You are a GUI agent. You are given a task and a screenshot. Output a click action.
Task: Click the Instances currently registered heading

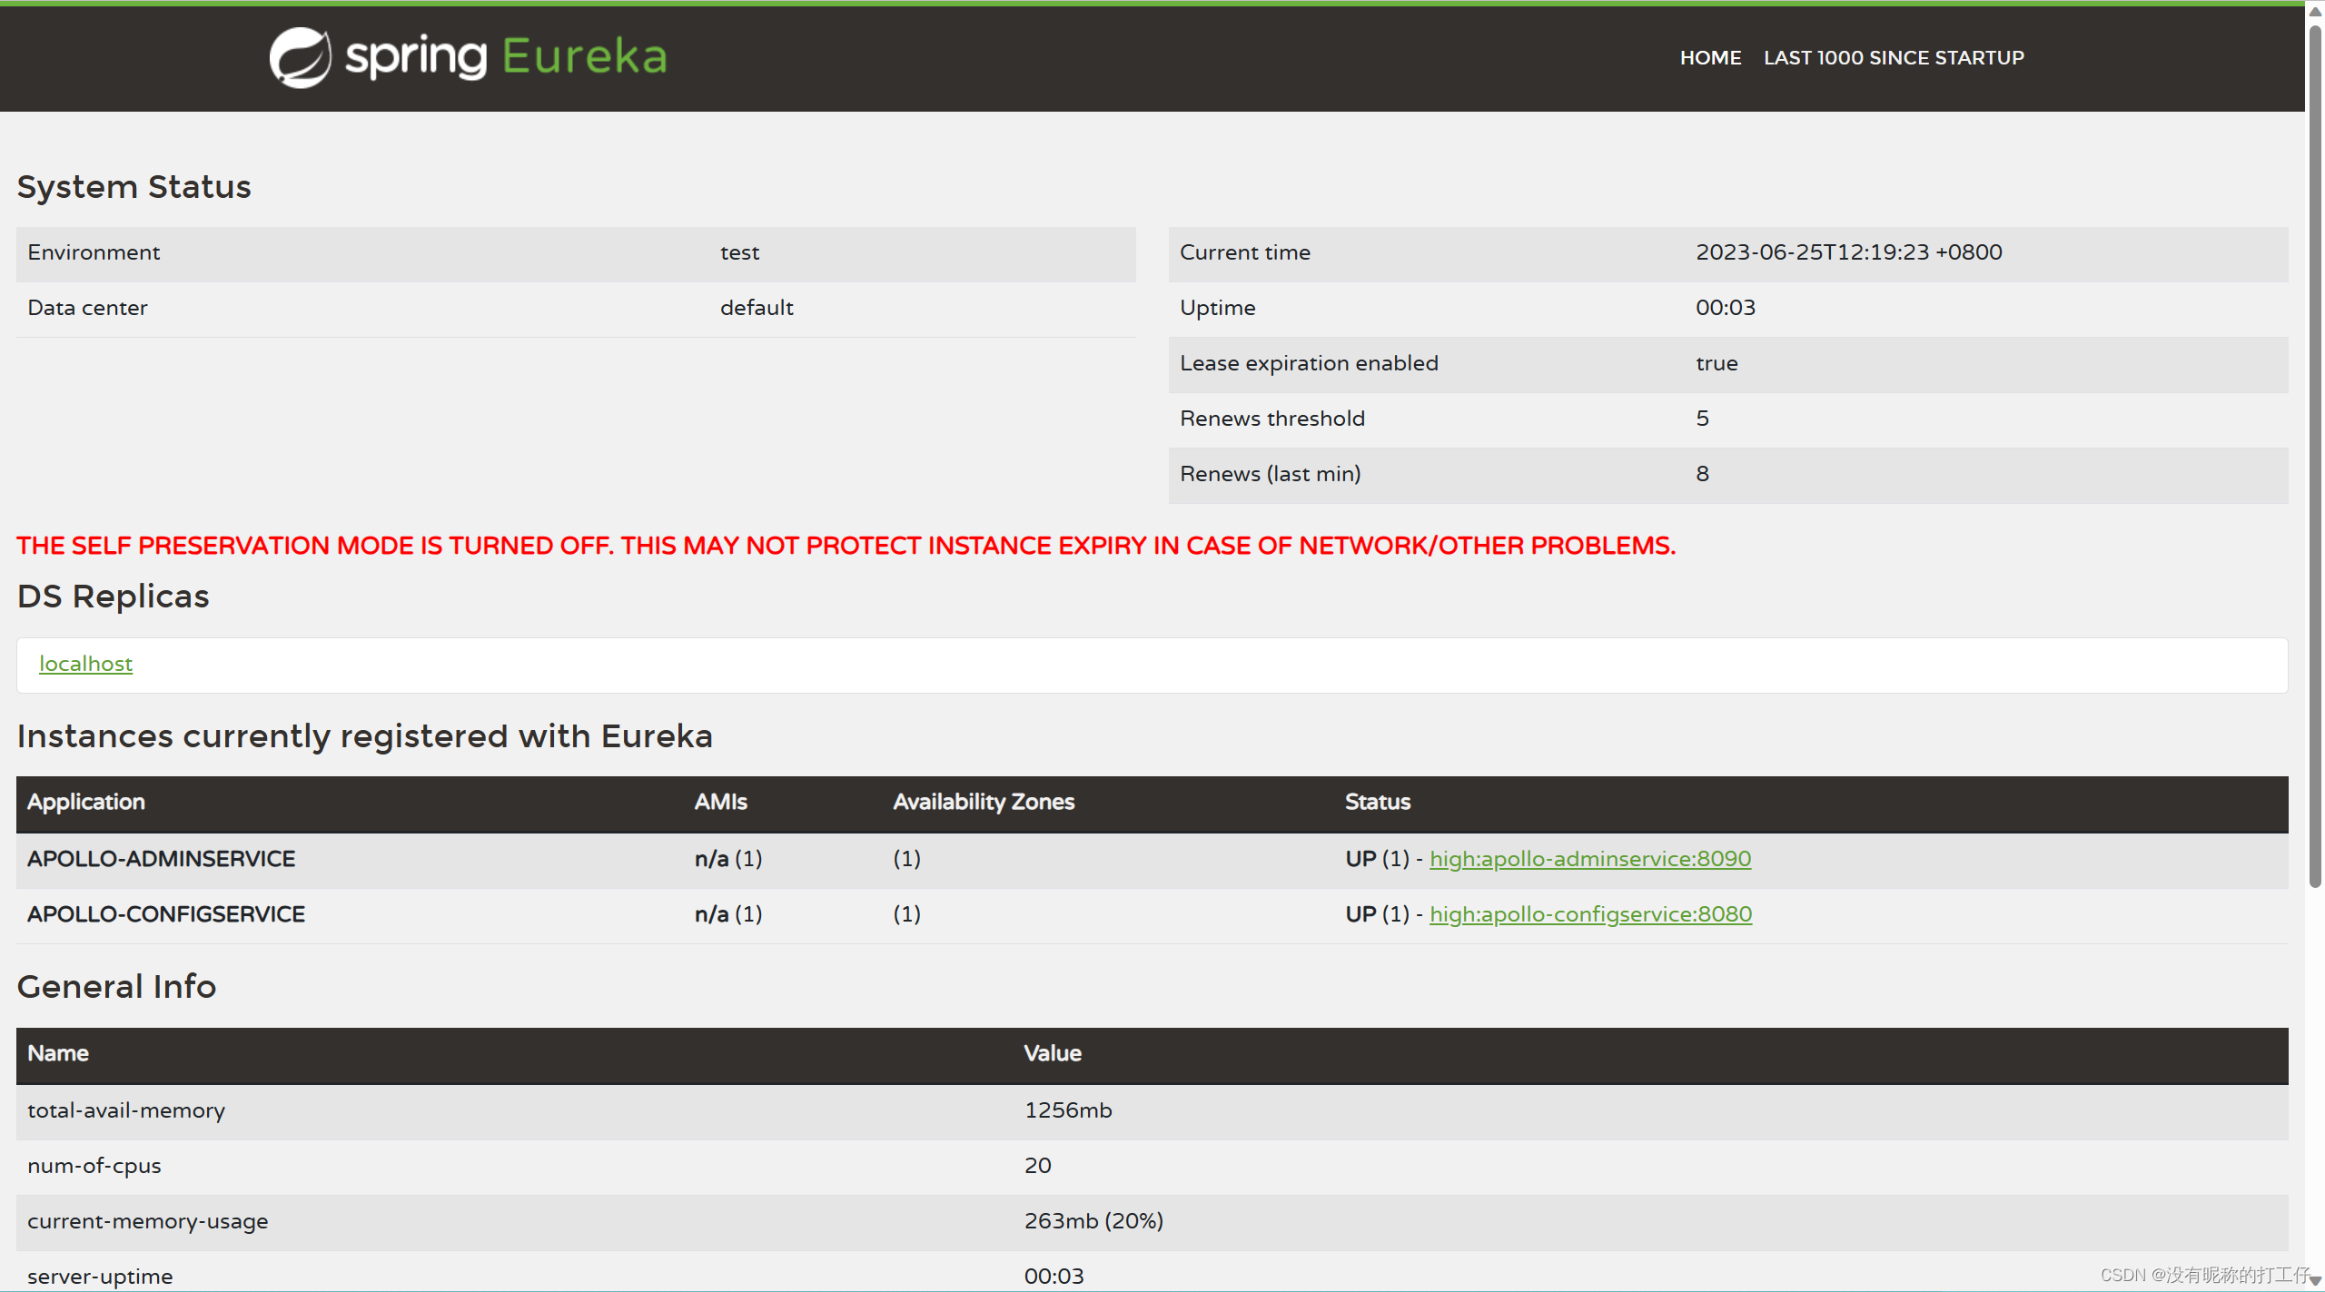(364, 736)
